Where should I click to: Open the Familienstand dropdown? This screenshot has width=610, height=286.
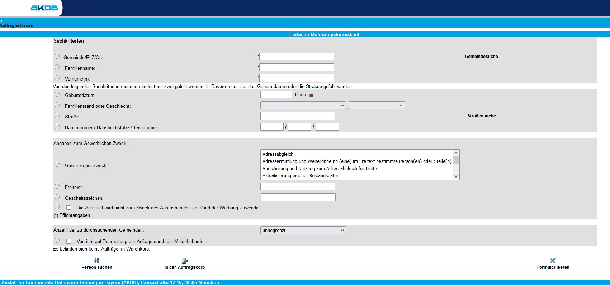coord(303,105)
